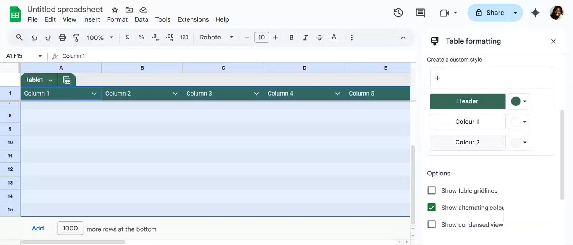The image size is (573, 245).
Task: Open more number formats via 123 icon
Action: 184,37
